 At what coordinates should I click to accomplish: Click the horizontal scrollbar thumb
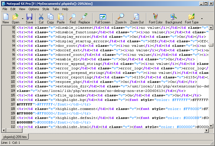(x=14, y=130)
